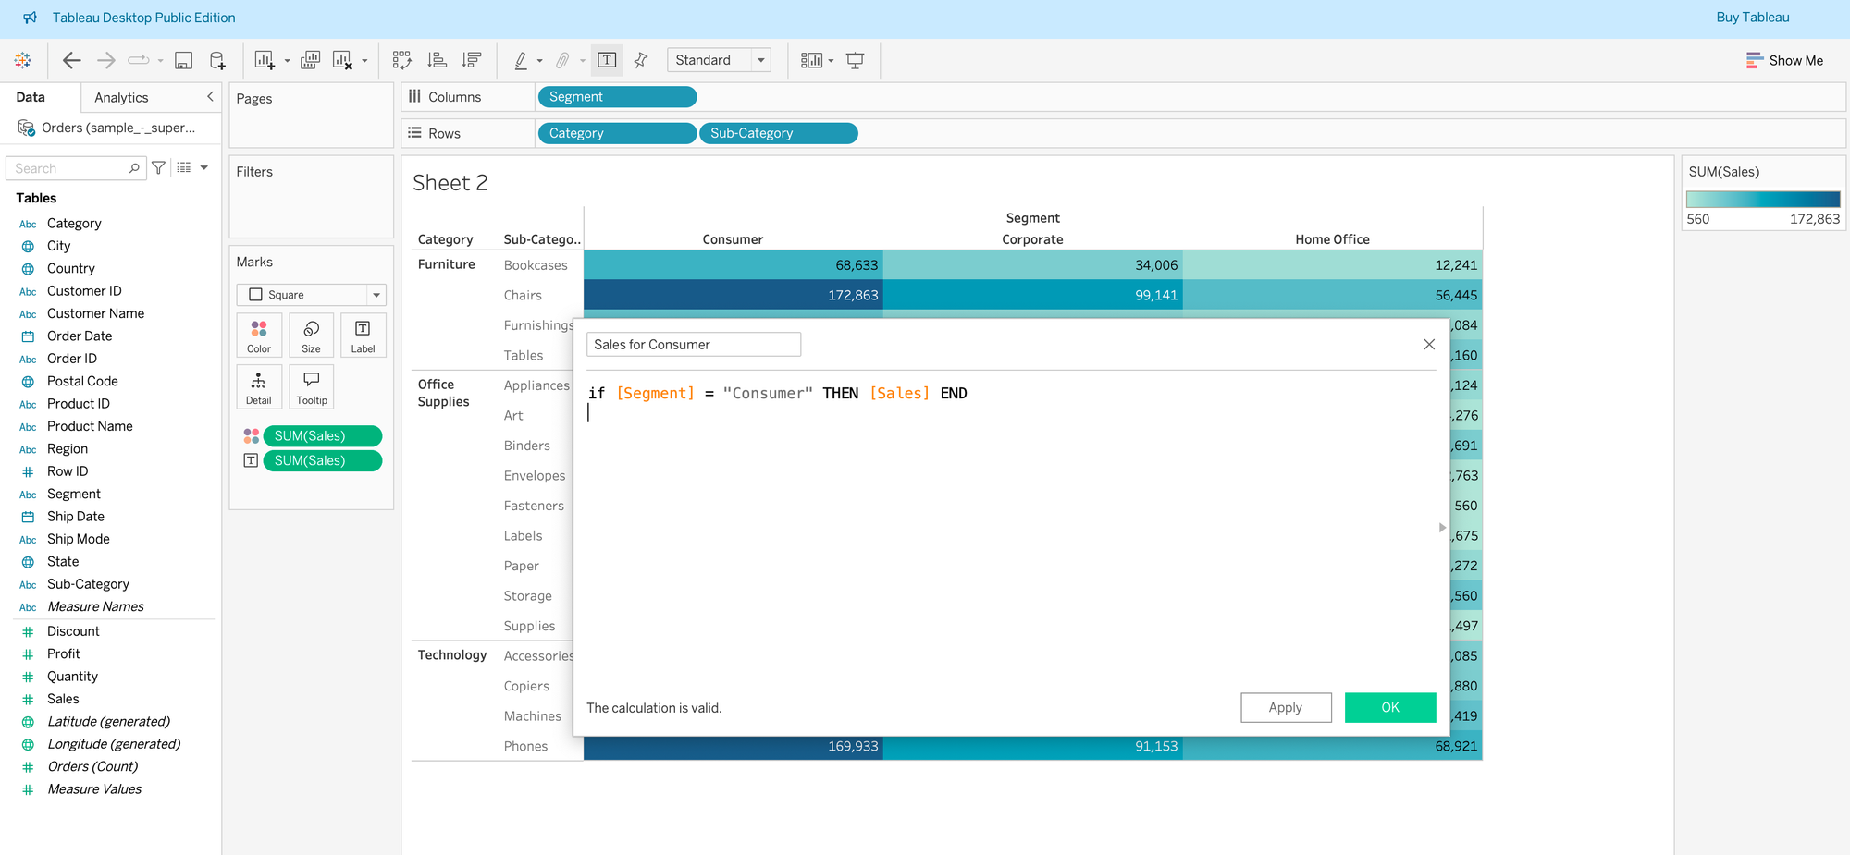The image size is (1850, 855).
Task: Click the Category pill on Rows
Action: click(616, 133)
